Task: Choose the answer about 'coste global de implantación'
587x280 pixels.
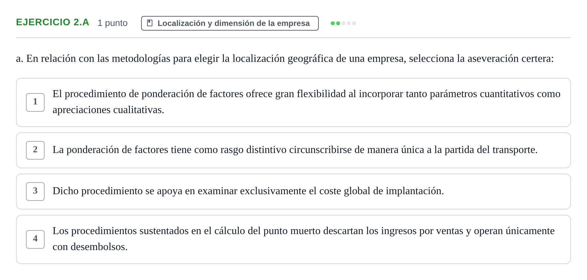Action: pyautogui.click(x=293, y=192)
